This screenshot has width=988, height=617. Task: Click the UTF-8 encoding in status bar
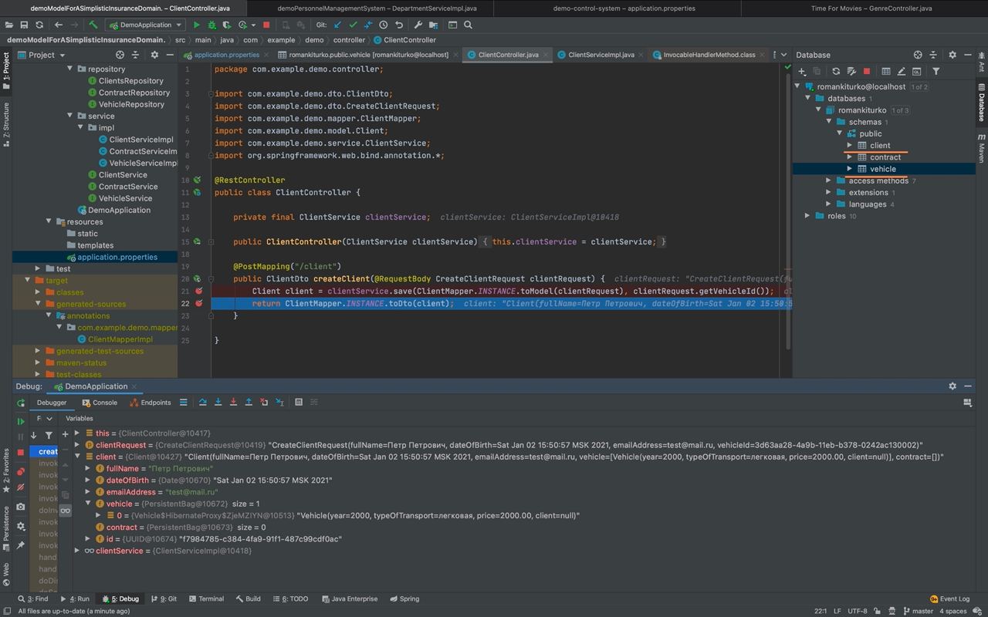pyautogui.click(x=858, y=611)
